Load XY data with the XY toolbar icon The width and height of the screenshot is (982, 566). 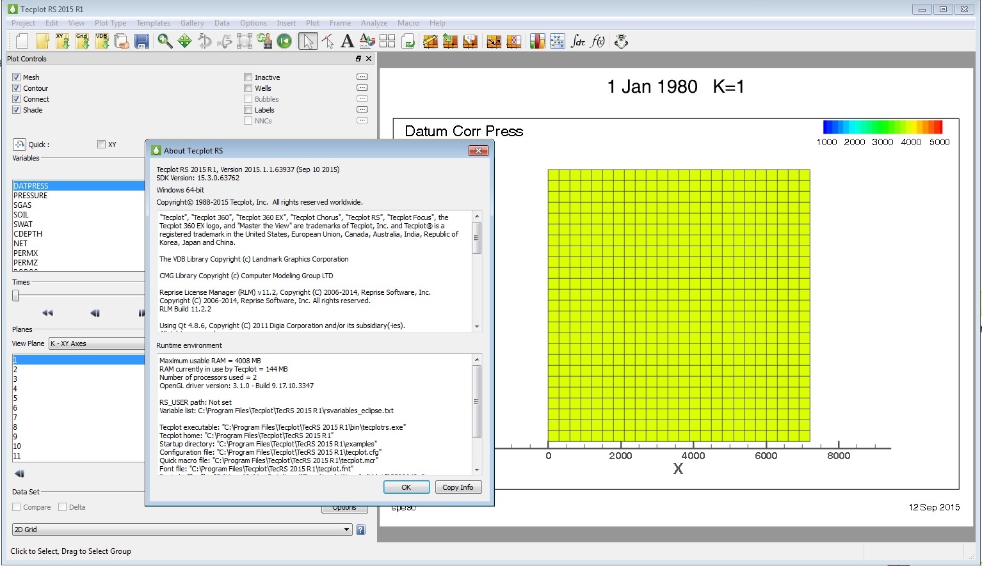[x=62, y=42]
